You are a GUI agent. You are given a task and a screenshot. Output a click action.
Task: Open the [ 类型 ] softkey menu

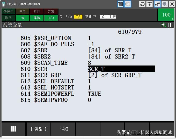click(39, 129)
